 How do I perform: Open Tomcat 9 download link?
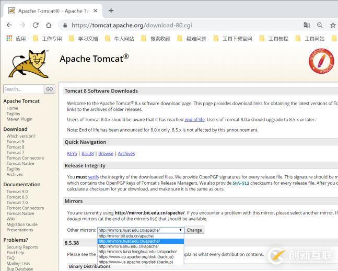(x=15, y=142)
